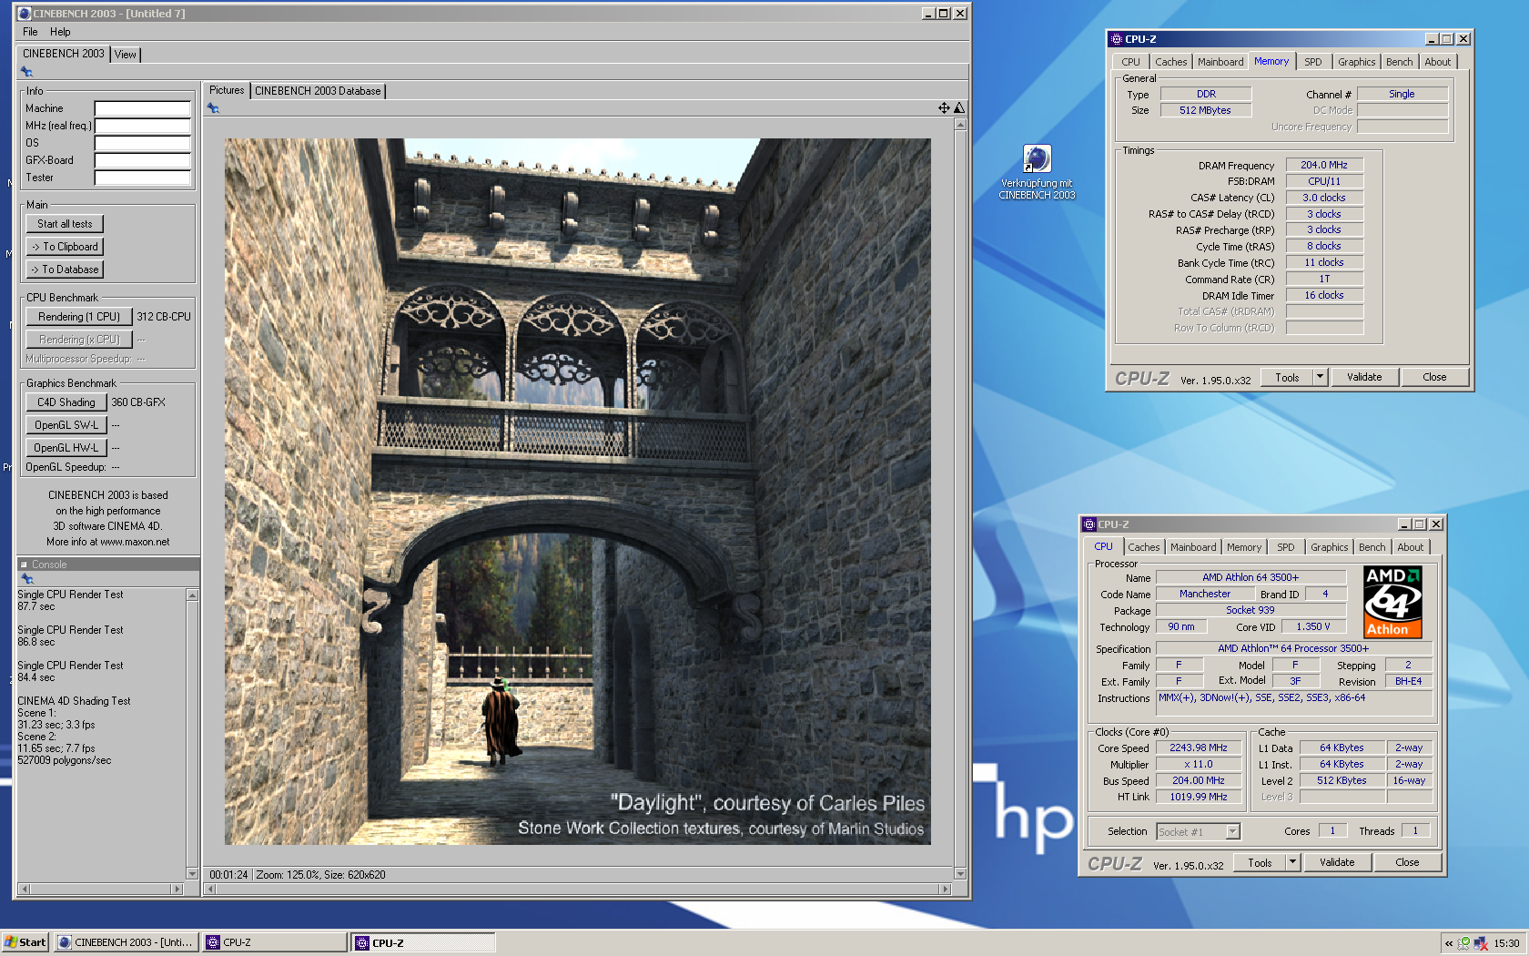Click the Machine input field
1529x956 pixels.
142,108
